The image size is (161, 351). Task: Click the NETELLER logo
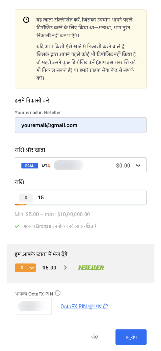click(91, 267)
